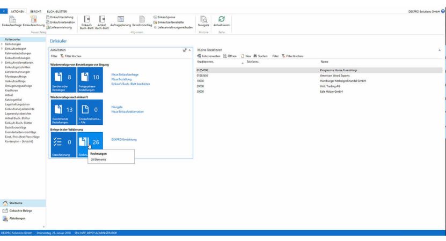
Task: Open the Freigegebene Bestellungen tile
Action: point(90,81)
